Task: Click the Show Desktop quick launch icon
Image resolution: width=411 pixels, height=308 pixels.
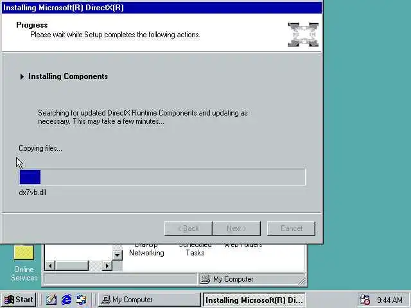Action: [x=51, y=300]
